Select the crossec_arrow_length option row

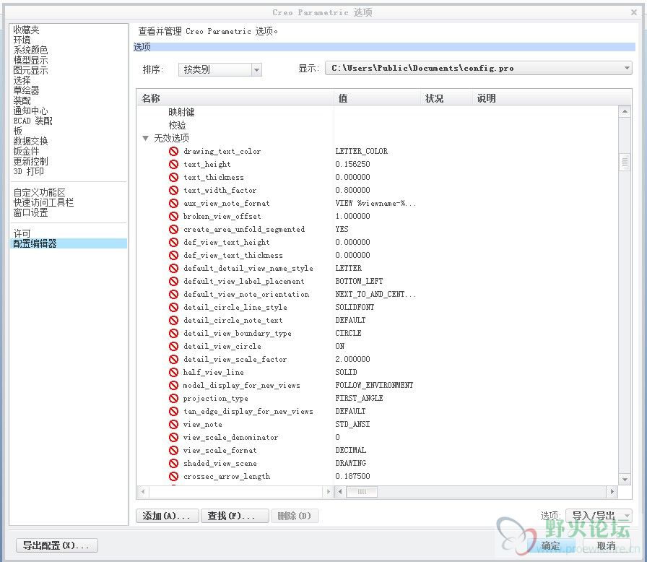click(227, 476)
